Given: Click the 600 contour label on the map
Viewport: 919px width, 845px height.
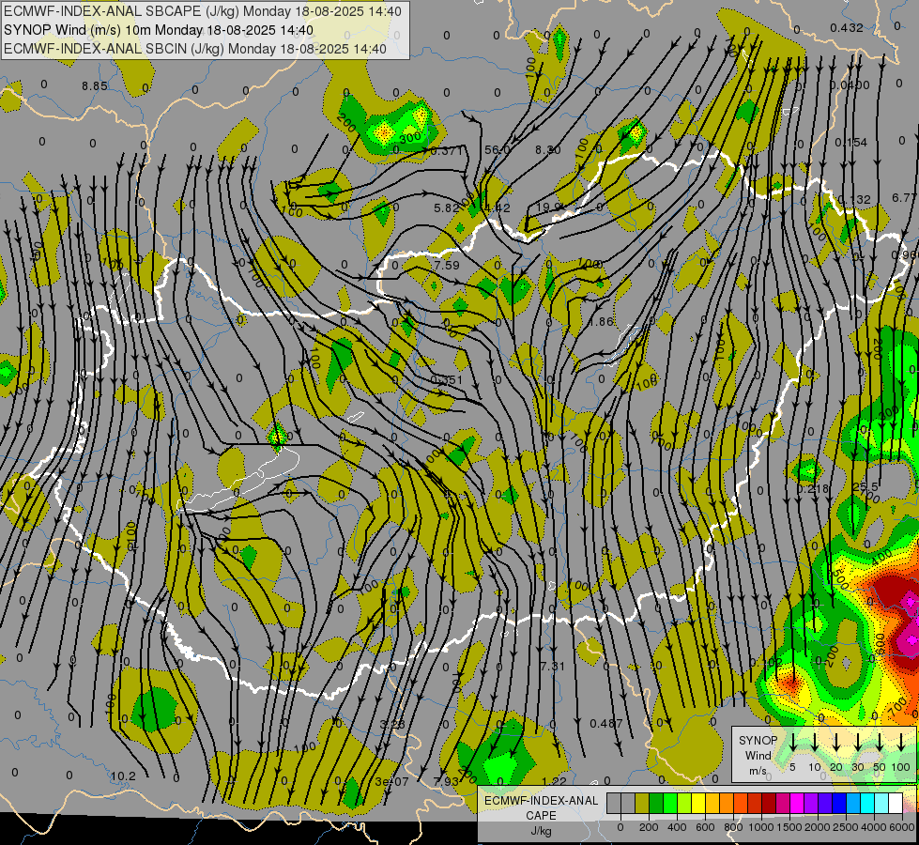Looking at the screenshot, I should pos(880,643).
